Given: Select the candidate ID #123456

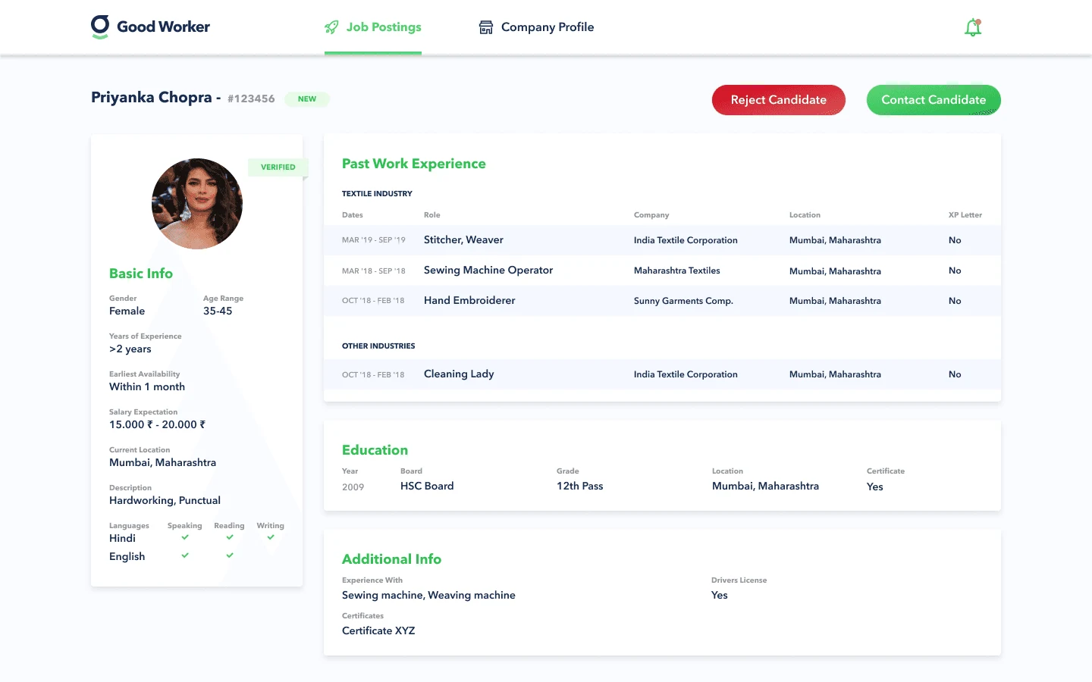Looking at the screenshot, I should coord(251,99).
